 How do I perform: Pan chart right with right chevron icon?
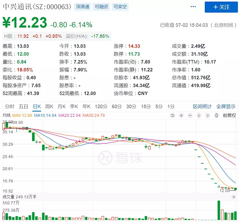[x=208, y=116]
